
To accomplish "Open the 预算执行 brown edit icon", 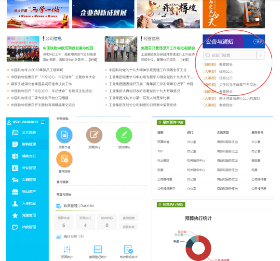I will point(94,135).
